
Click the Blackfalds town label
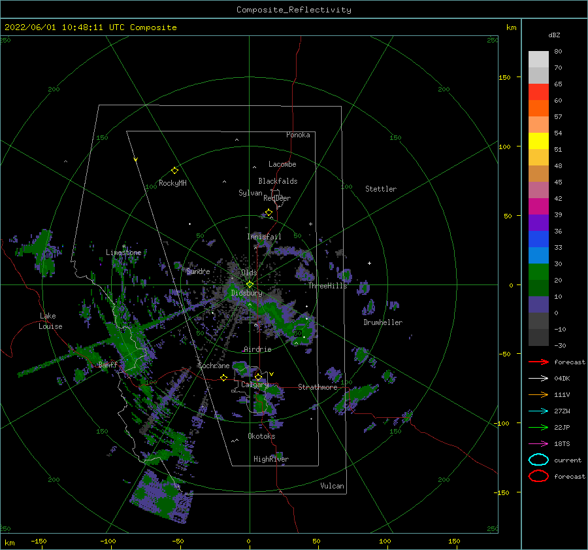(278, 181)
